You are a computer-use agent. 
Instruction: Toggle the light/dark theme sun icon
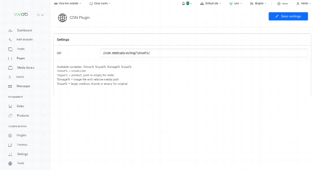tap(38, 15)
